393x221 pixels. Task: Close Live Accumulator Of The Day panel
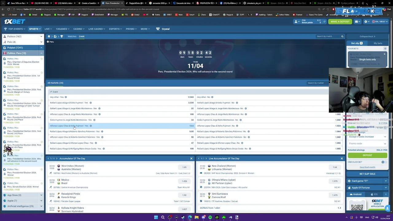coord(342,158)
